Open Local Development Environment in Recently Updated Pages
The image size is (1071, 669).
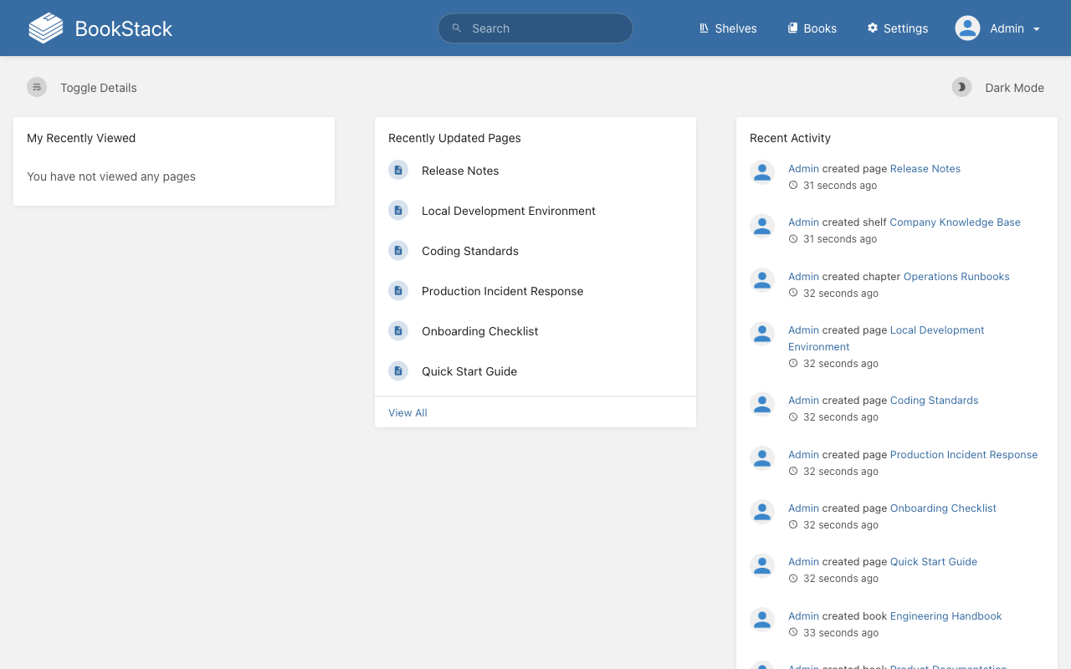509,211
